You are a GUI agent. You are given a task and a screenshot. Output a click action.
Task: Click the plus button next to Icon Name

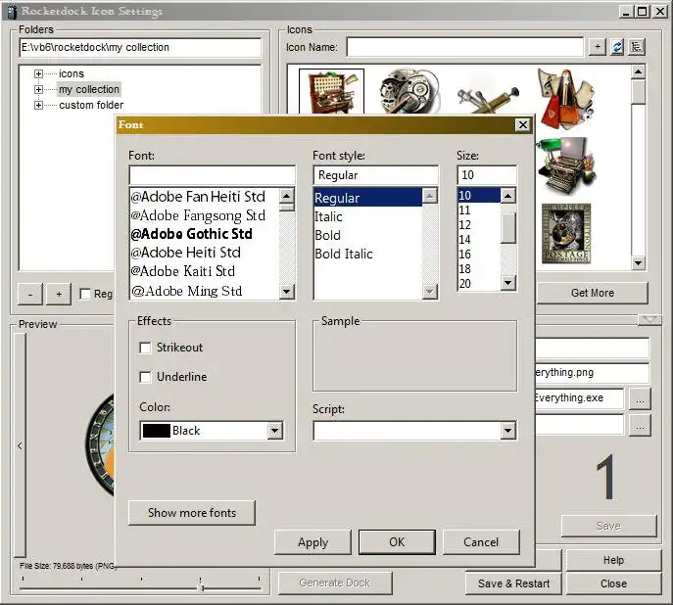pos(598,47)
